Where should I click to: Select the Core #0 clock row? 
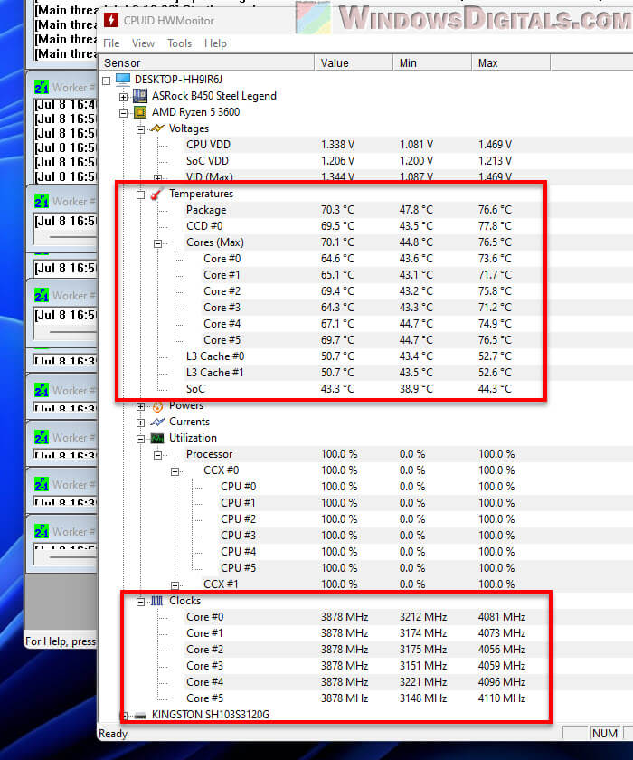[365, 616]
